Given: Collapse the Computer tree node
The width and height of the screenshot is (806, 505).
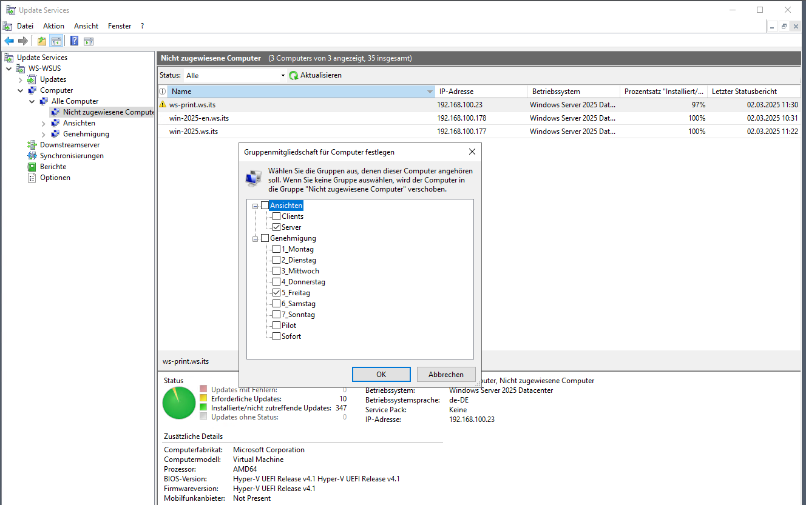Looking at the screenshot, I should tap(21, 90).
